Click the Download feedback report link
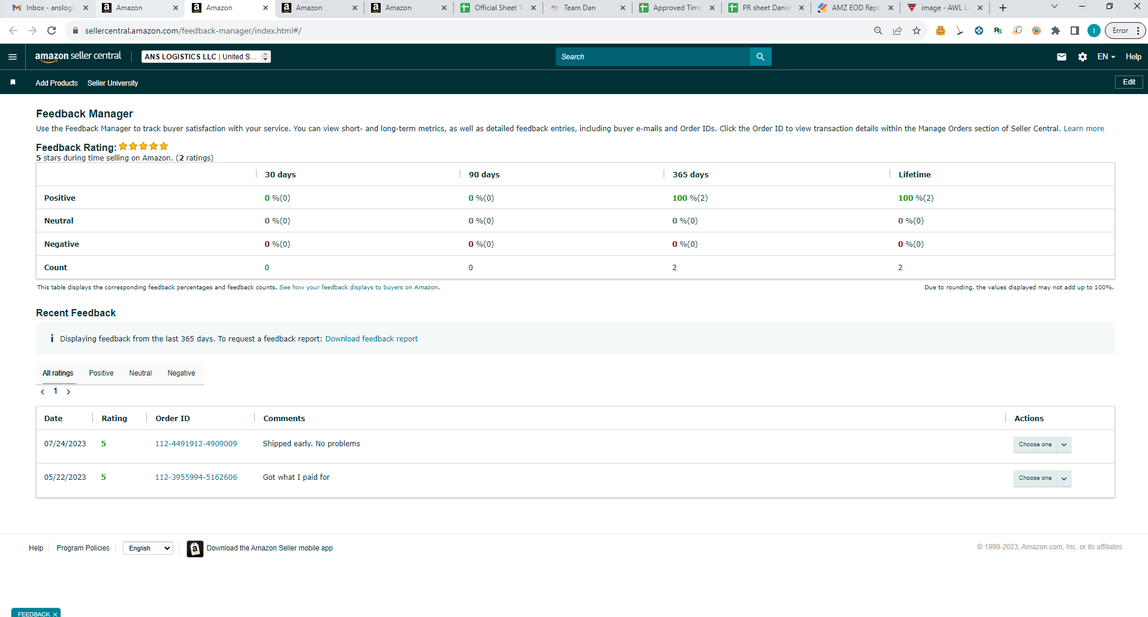Viewport: 1148px width, 617px height. click(x=372, y=339)
